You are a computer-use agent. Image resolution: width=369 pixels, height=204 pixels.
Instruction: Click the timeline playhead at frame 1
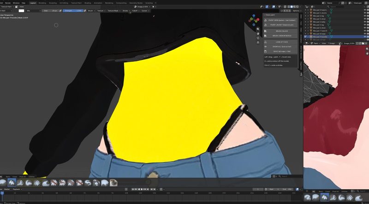point(2,193)
